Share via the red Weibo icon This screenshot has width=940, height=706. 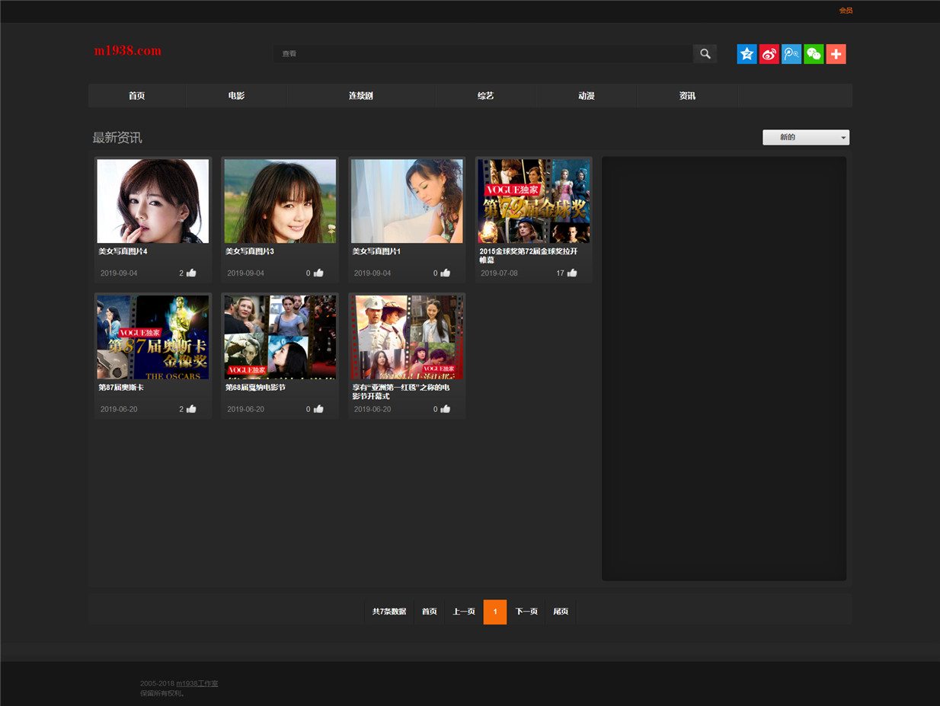tap(769, 54)
